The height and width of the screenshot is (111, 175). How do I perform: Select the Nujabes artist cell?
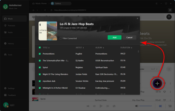click(79, 67)
